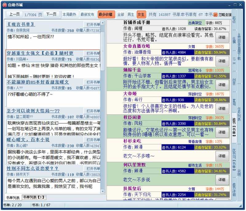246x211 pixels.
Task: View 详细 for 首辅养成手册
Action: 222,38
